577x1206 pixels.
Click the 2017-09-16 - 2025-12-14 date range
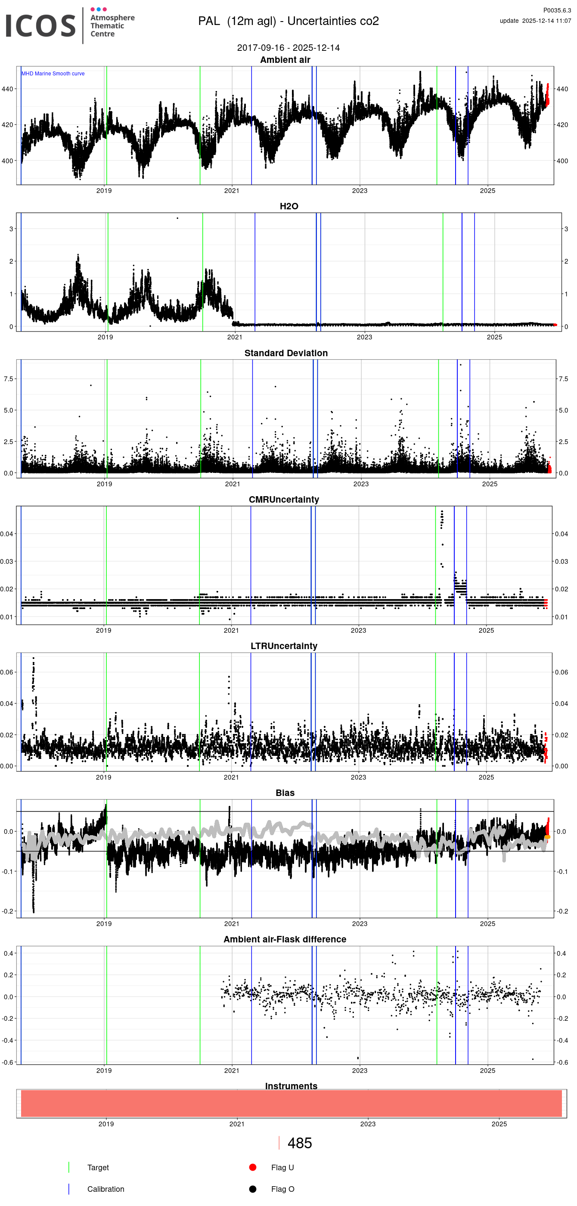pyautogui.click(x=288, y=48)
